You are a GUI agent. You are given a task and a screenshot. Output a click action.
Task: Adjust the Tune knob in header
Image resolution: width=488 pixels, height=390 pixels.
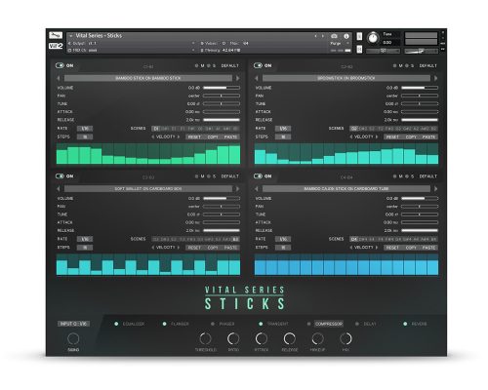(x=373, y=38)
